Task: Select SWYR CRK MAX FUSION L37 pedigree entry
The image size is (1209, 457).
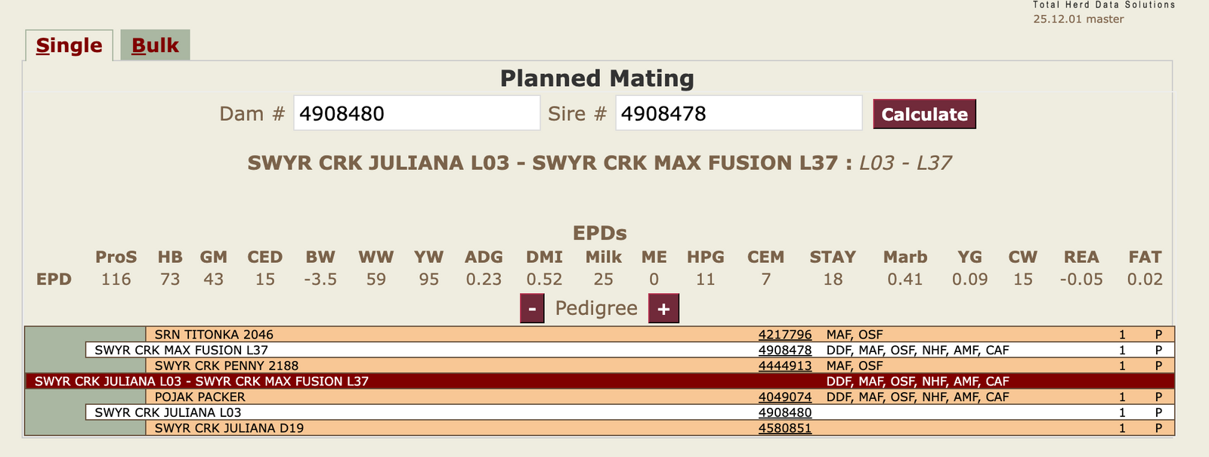Action: pyautogui.click(x=181, y=350)
